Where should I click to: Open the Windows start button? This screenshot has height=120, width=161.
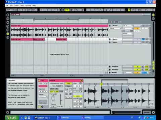(12, 118)
